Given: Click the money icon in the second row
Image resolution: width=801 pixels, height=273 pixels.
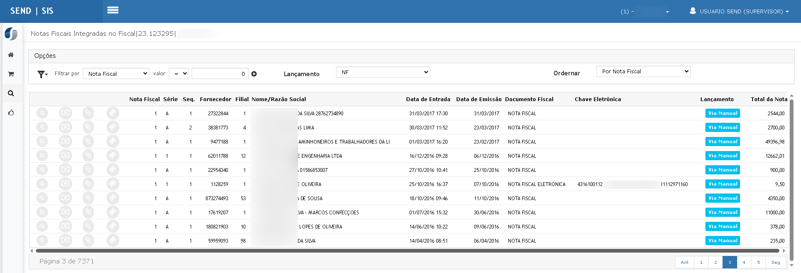Looking at the screenshot, I should pos(65,127).
